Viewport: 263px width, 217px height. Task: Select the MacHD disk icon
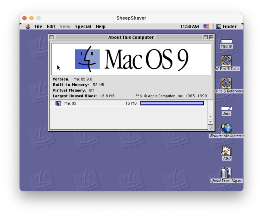point(226,41)
